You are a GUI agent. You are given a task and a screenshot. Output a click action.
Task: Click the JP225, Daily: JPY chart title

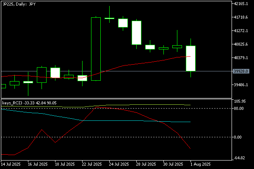click(19, 4)
